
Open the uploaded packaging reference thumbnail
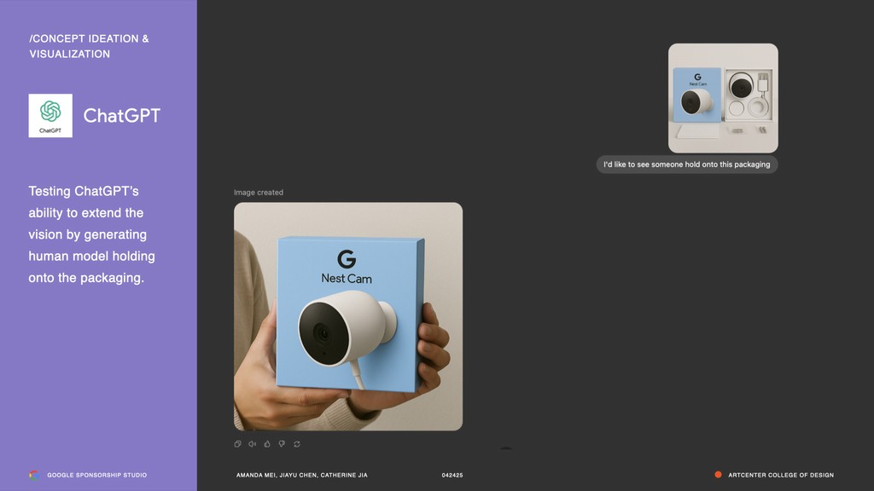click(x=723, y=98)
